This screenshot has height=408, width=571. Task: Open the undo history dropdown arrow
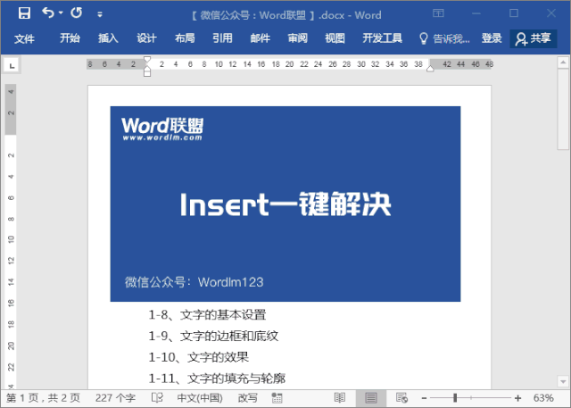pos(61,13)
